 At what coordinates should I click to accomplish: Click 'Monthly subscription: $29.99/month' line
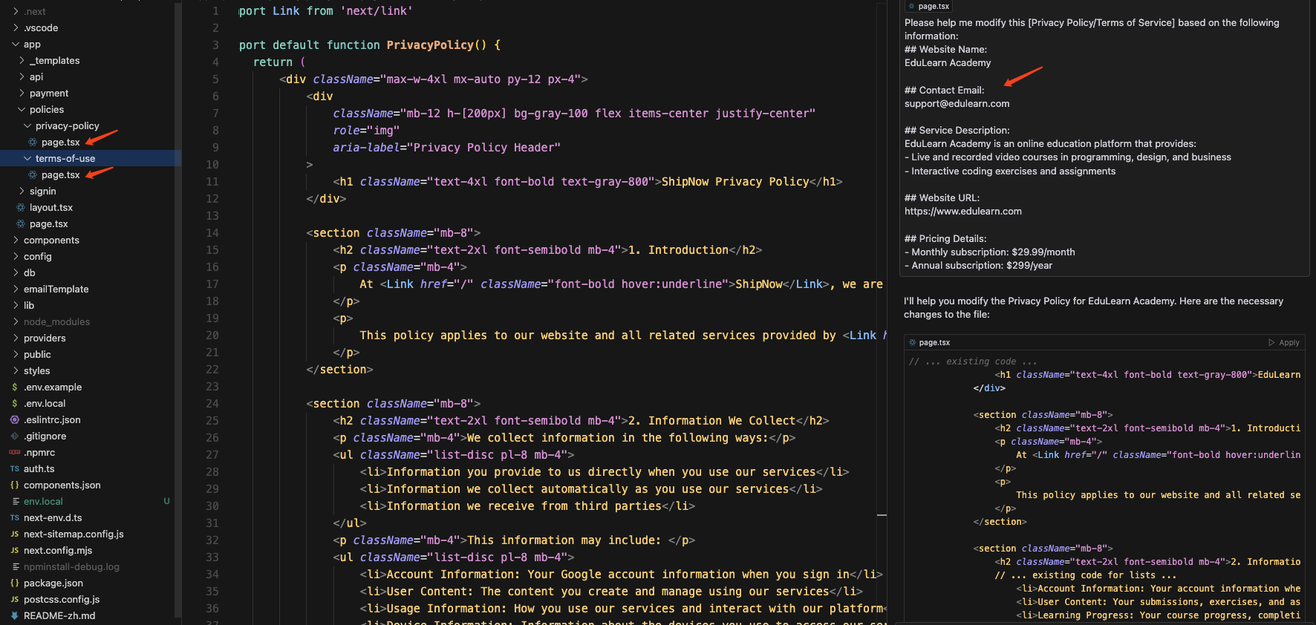coord(990,252)
